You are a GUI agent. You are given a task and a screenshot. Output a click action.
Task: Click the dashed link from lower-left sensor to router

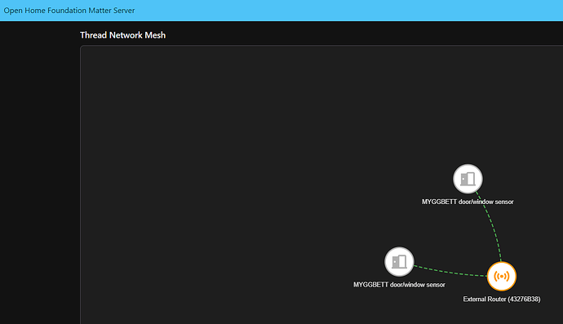tap(450, 273)
